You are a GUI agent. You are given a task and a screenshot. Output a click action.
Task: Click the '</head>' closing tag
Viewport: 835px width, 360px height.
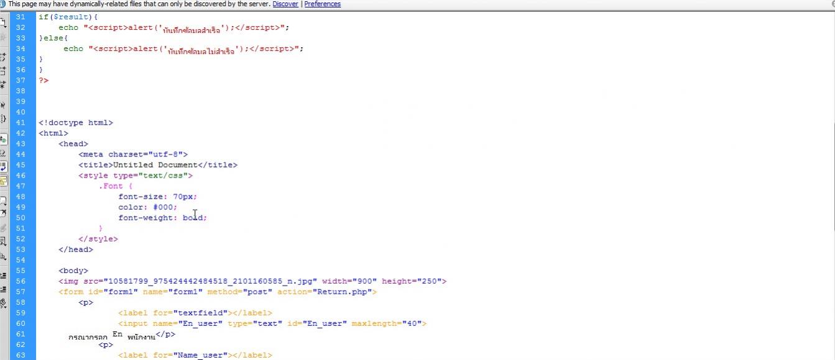click(x=76, y=249)
